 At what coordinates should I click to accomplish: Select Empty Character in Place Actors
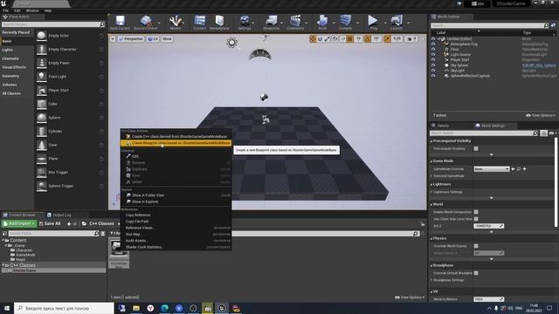pyautogui.click(x=70, y=50)
